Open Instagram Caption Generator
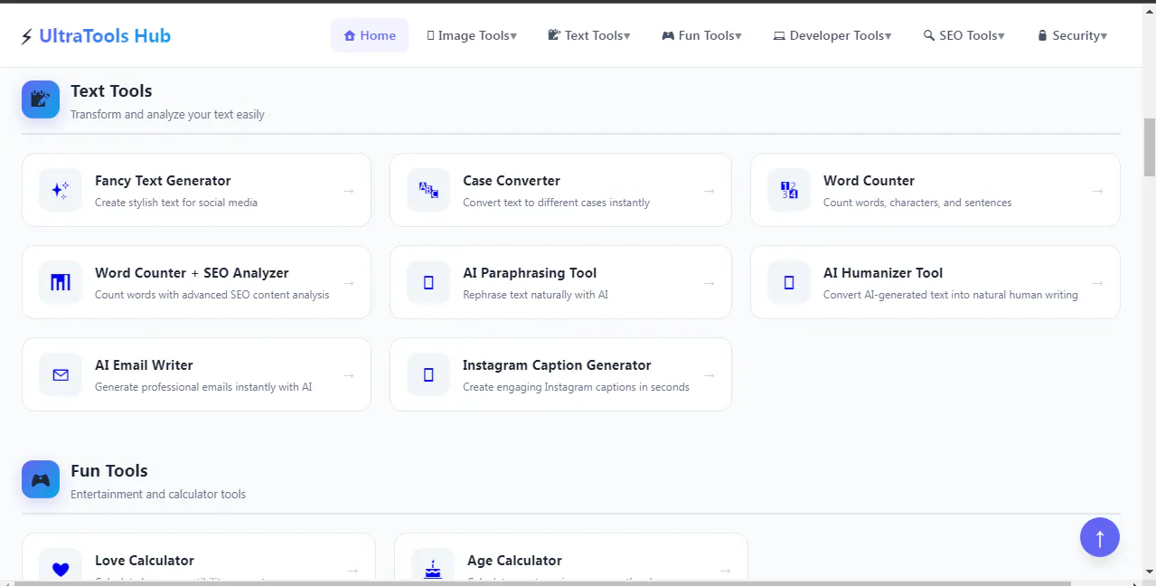The height and width of the screenshot is (586, 1156). click(x=560, y=374)
